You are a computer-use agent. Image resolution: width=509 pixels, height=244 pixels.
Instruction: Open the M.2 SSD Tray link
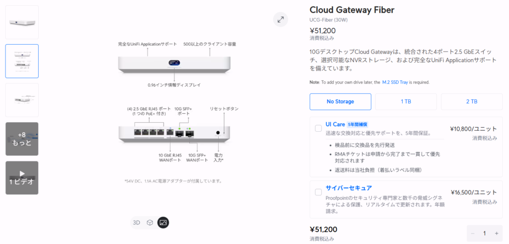(x=395, y=82)
